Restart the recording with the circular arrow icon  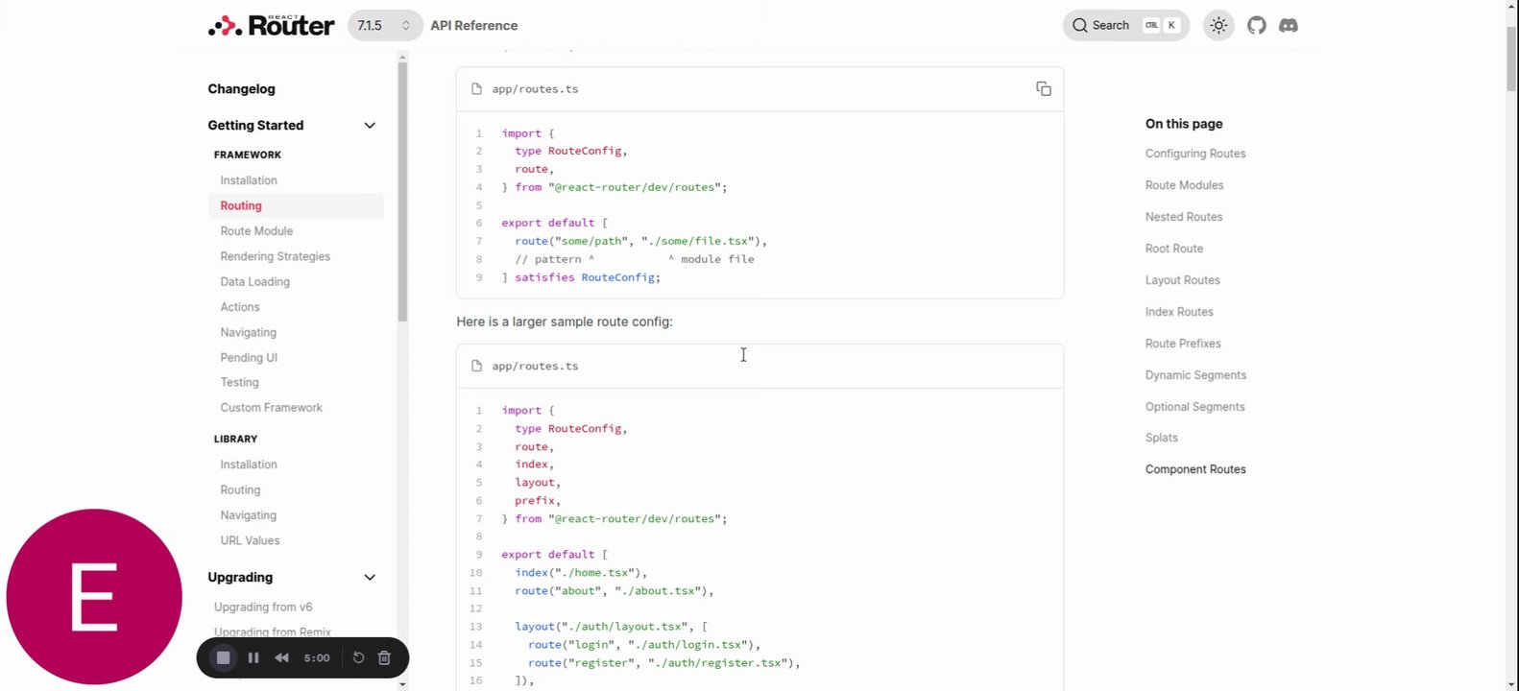(358, 657)
